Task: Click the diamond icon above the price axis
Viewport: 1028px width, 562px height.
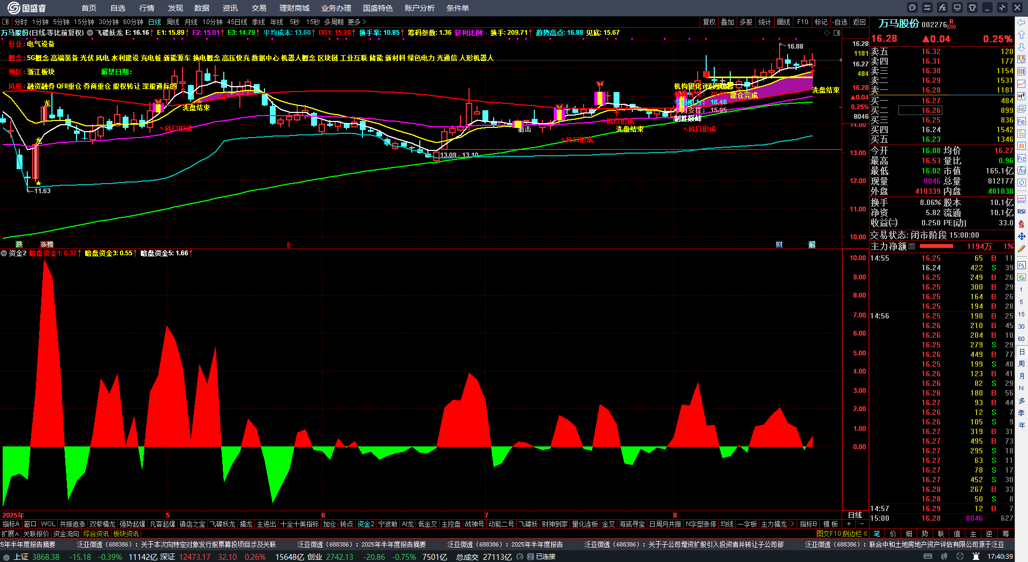Action: pyautogui.click(x=827, y=33)
